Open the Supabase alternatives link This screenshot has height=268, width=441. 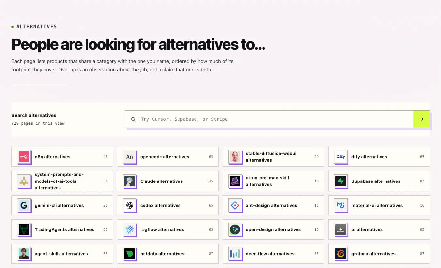pyautogui.click(x=379, y=181)
